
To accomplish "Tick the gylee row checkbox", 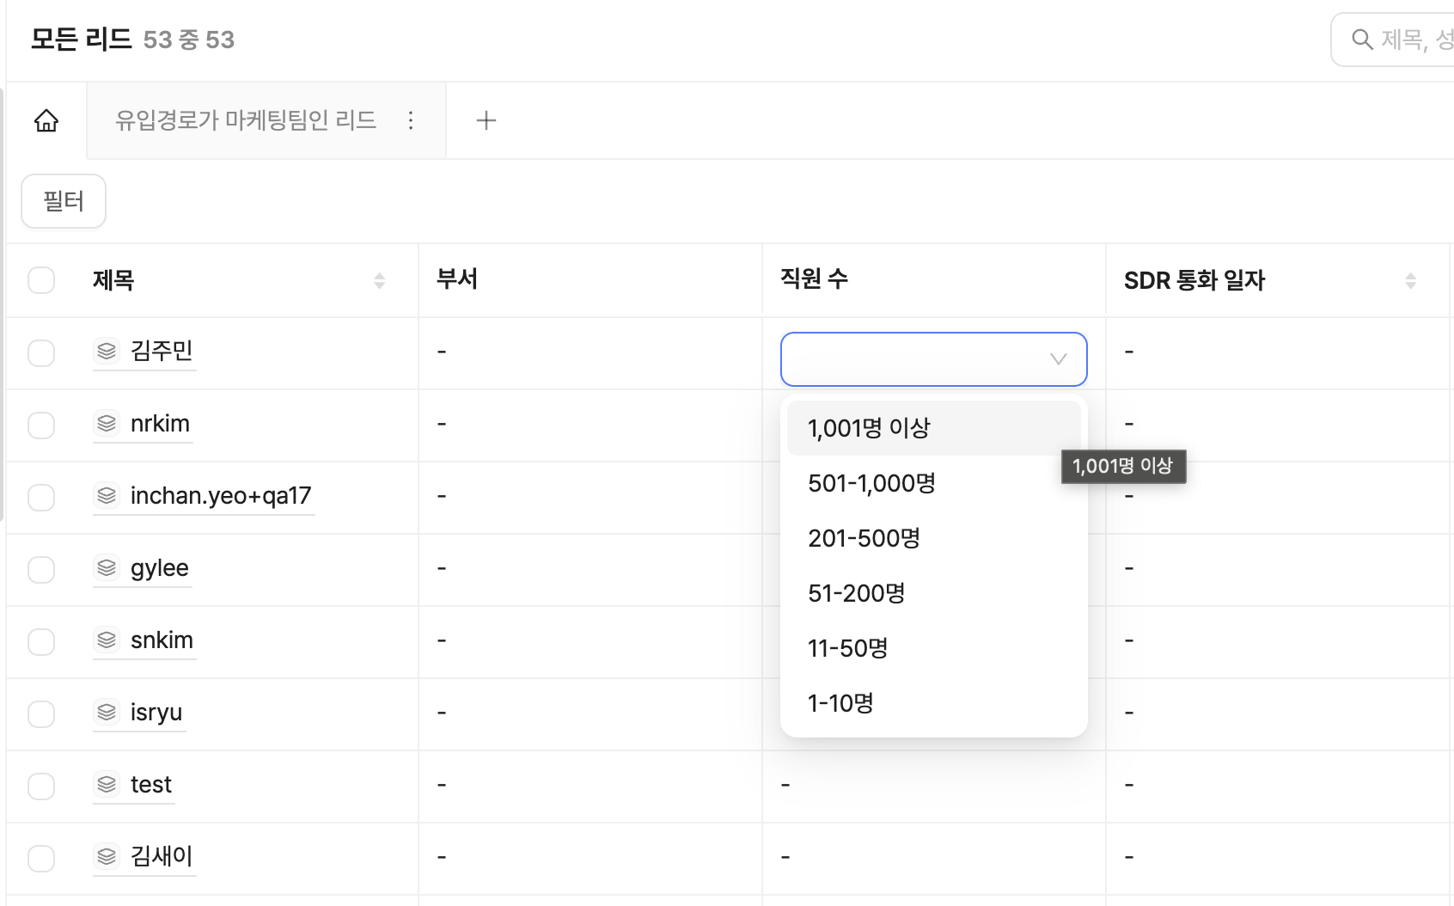I will click(41, 569).
